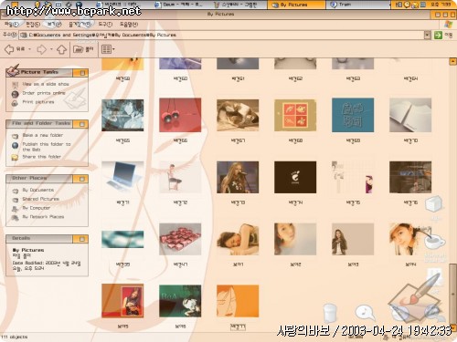This screenshot has width=457, height=342.
Task: Collapse the Other Places panel
Action: tap(82, 179)
